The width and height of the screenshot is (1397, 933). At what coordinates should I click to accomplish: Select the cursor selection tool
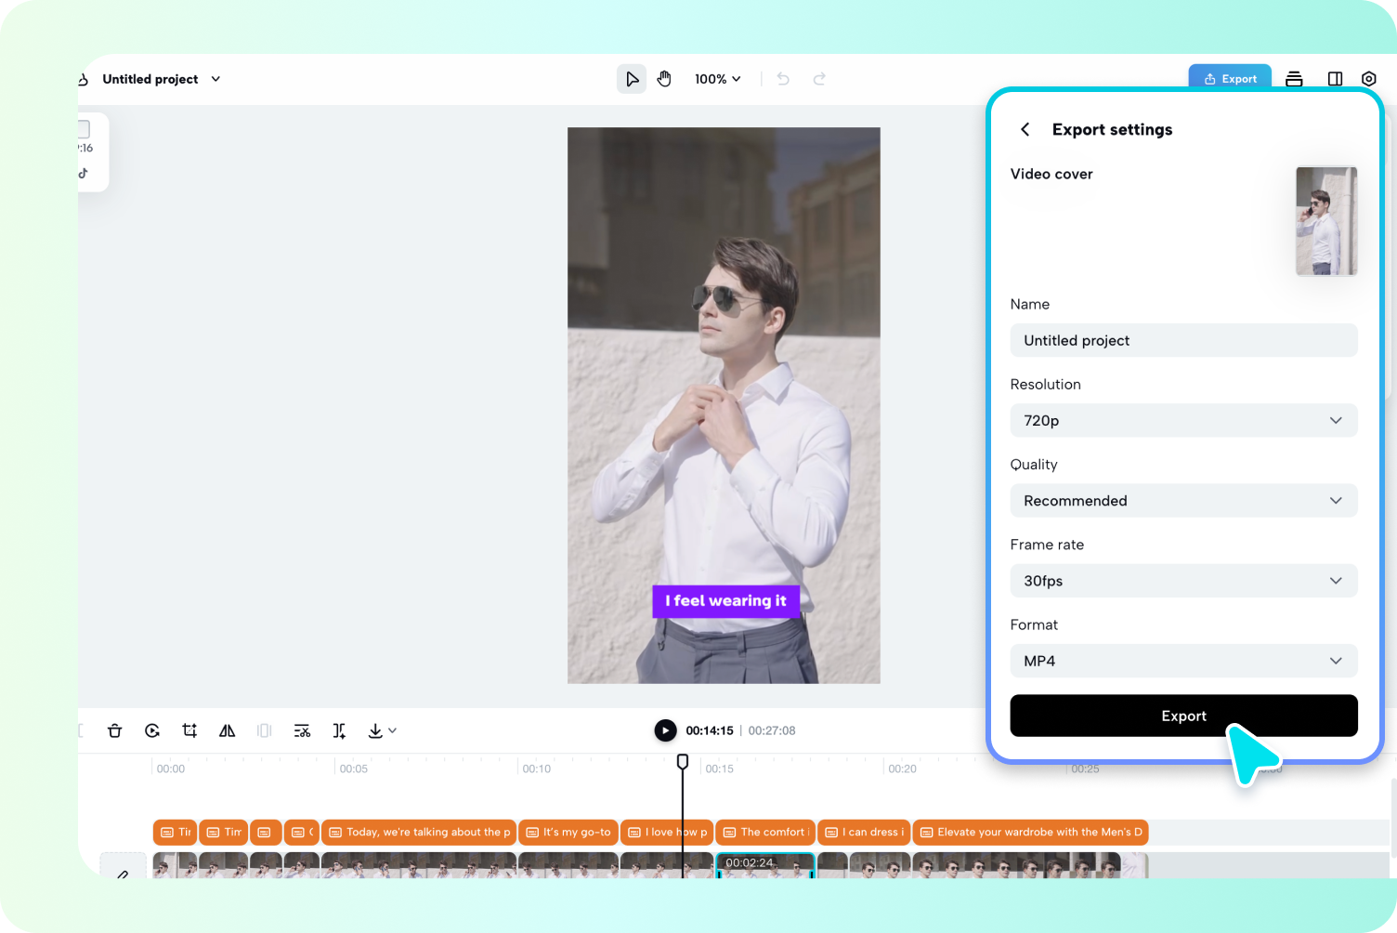632,79
